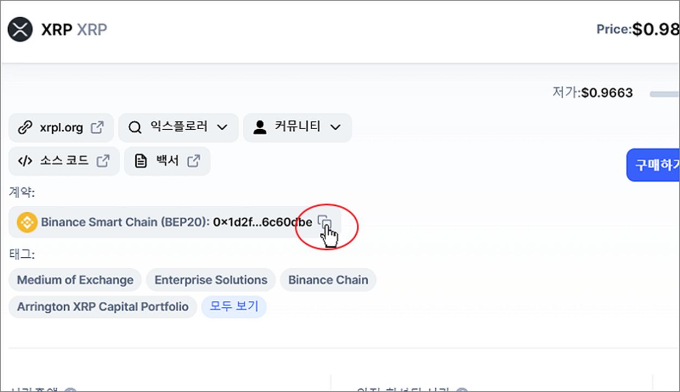
Task: Click the XRP name heading text
Action: 57,29
